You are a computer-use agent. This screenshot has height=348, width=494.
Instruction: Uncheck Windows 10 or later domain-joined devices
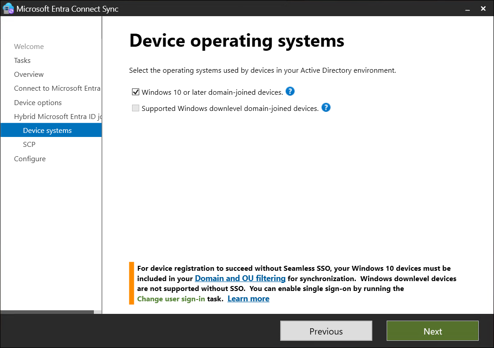tap(136, 92)
